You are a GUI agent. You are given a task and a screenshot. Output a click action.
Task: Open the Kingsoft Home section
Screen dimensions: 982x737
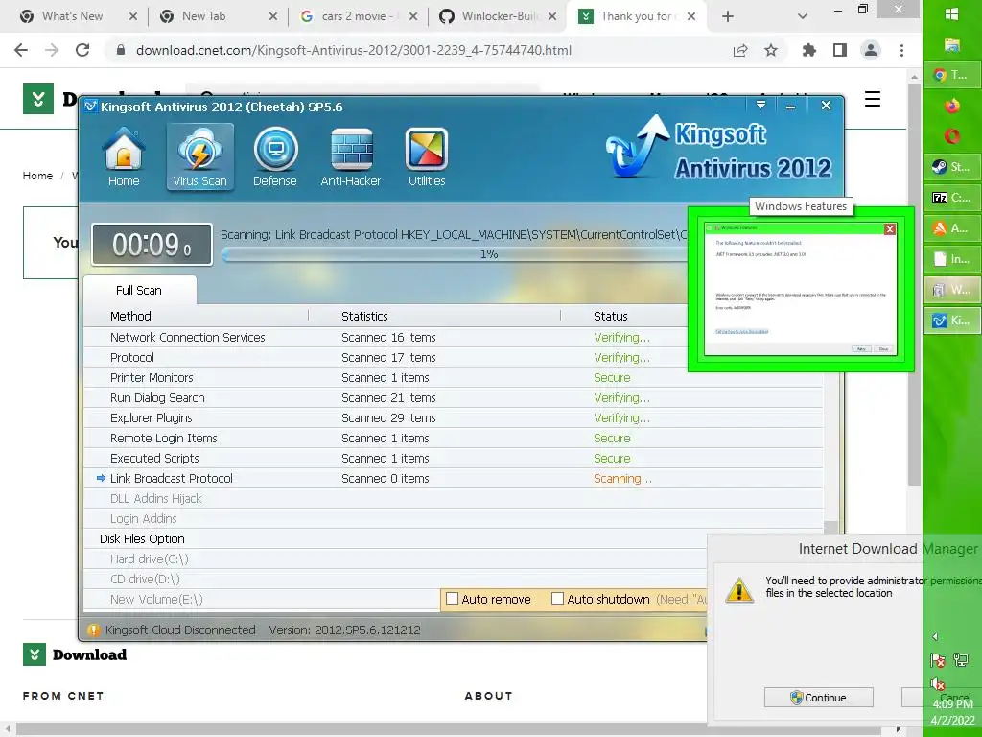click(x=124, y=156)
